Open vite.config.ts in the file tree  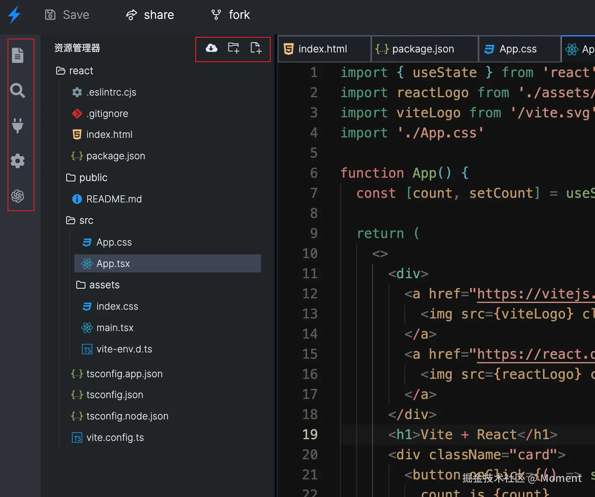[108, 437]
